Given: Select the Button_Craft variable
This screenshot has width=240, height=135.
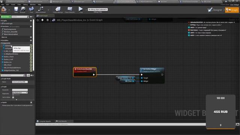Looking at the screenshot, I should click(8, 59).
